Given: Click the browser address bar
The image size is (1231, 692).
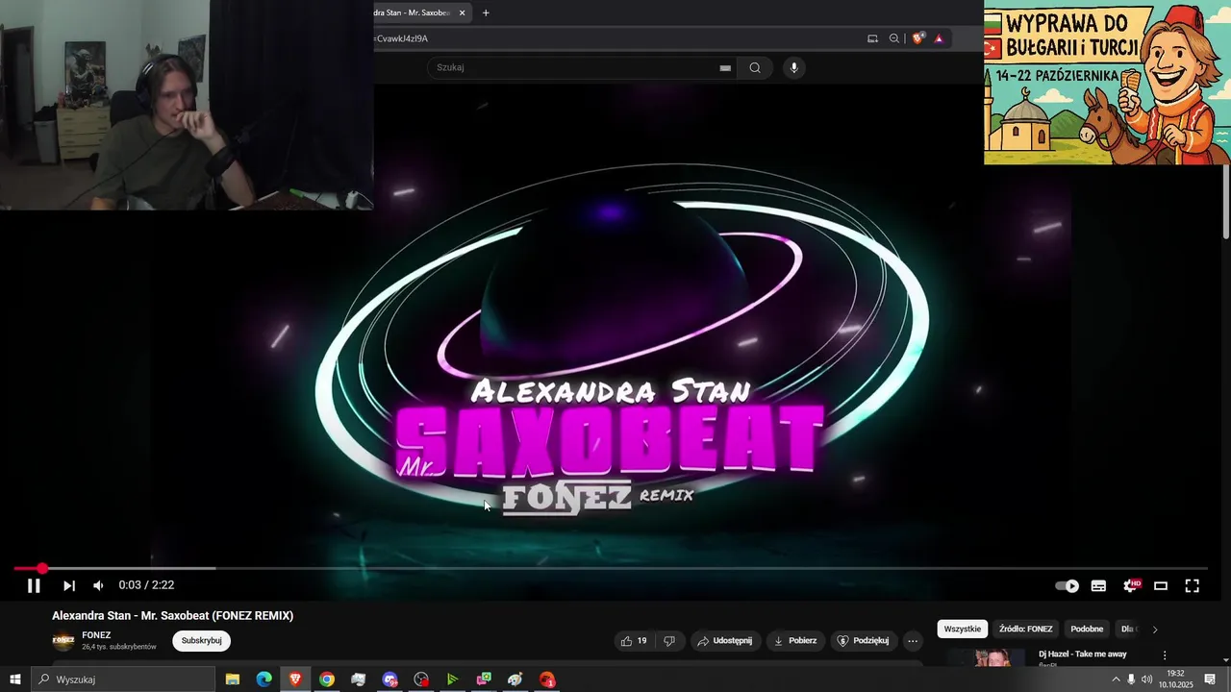Looking at the screenshot, I should [615, 38].
